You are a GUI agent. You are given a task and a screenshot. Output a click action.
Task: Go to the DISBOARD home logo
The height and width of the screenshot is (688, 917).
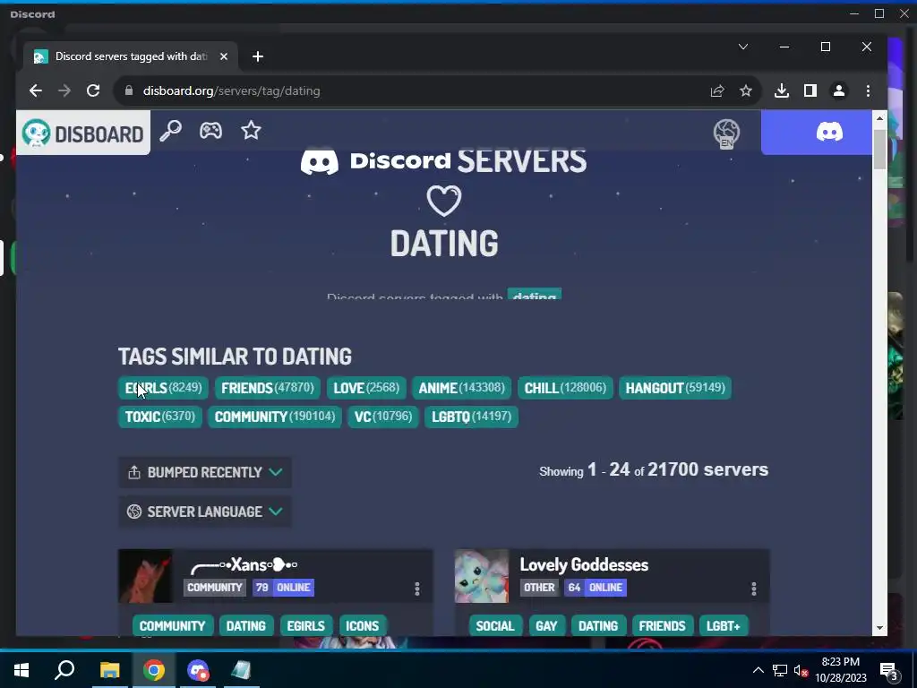[x=83, y=133]
